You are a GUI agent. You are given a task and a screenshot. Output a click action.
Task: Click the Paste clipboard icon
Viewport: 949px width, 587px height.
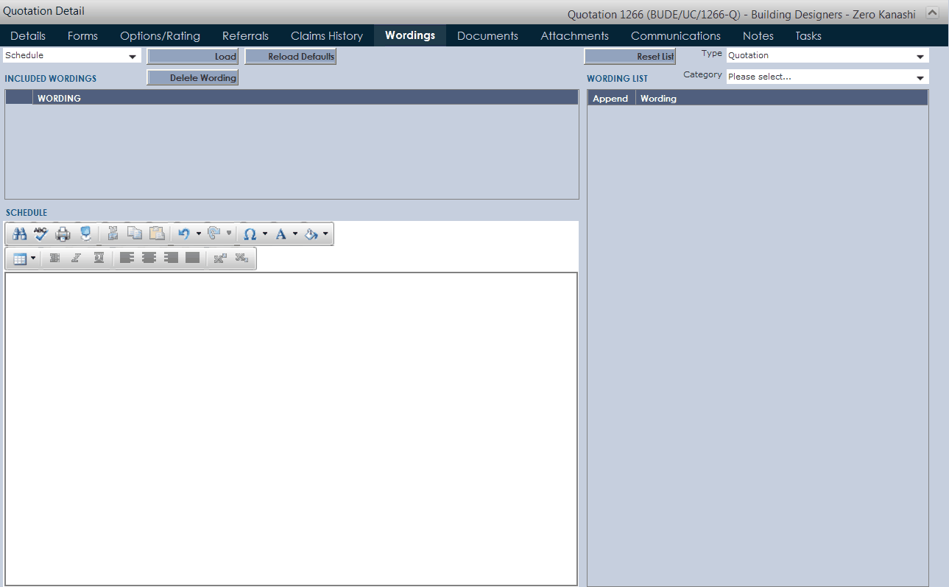[157, 234]
